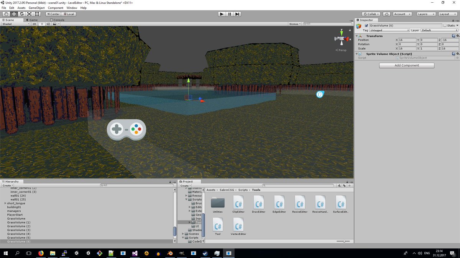Disable the active checkbox next to GrassVolume (6)
The image size is (460, 258).
[366, 25]
